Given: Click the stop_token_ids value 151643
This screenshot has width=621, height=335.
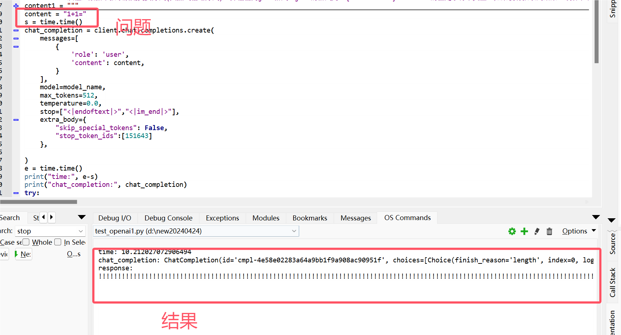Looking at the screenshot, I should [137, 136].
